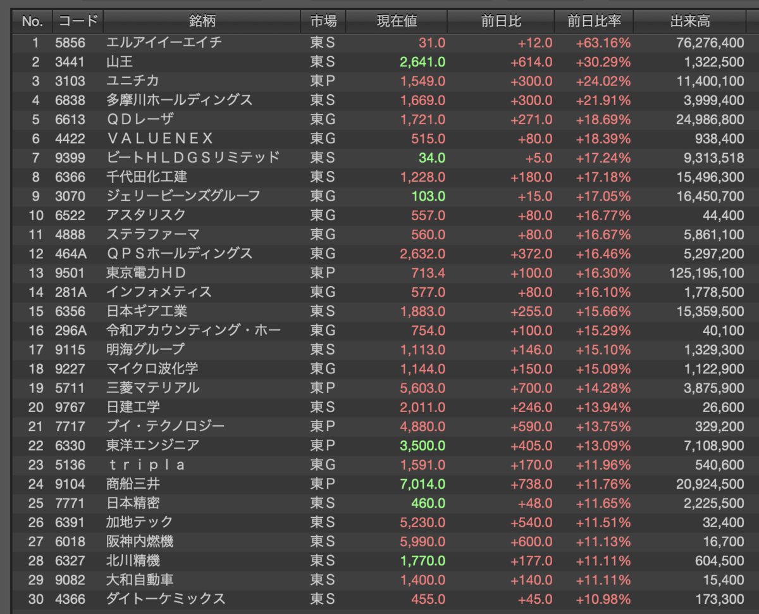Click the 前日比率 column header
This screenshot has height=614, width=759.
[594, 21]
